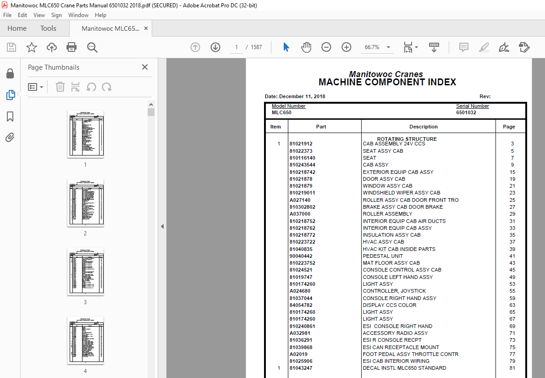Select the Manitowoc MLC65... document tab
545x378 pixels.
point(110,28)
